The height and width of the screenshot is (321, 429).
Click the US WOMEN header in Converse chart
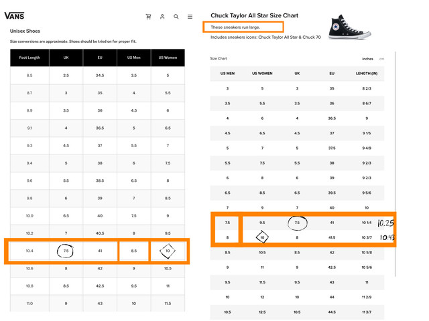[x=262, y=74]
